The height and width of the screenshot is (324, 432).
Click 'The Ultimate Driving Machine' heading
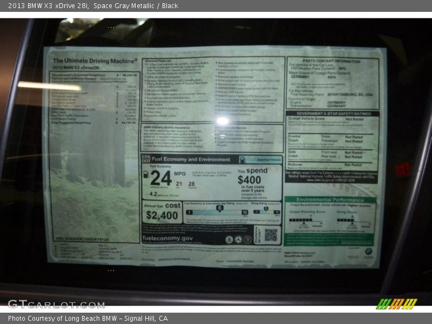(95, 61)
